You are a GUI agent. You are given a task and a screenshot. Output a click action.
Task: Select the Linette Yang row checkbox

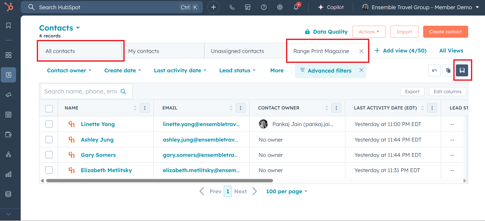pyautogui.click(x=49, y=124)
